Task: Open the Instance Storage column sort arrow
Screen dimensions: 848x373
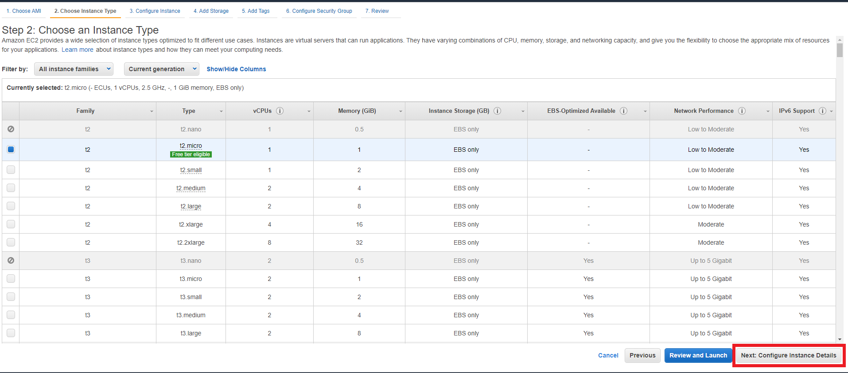Action: [x=523, y=112]
